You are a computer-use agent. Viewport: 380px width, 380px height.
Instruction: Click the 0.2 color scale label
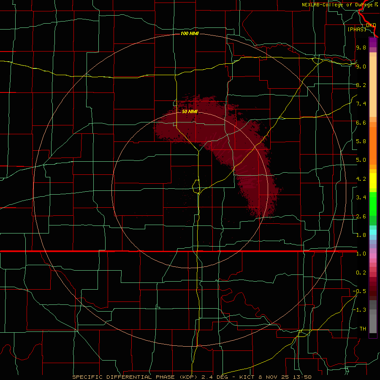[361, 273]
